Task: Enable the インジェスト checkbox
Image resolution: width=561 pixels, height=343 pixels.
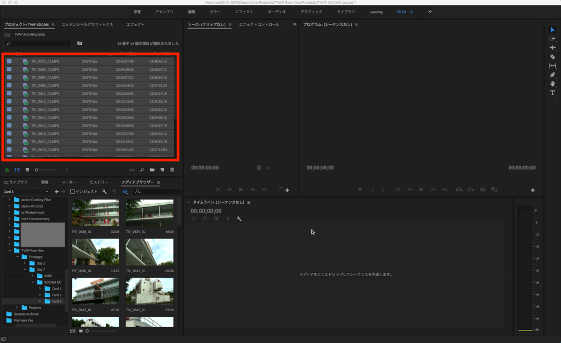Action: (x=73, y=192)
